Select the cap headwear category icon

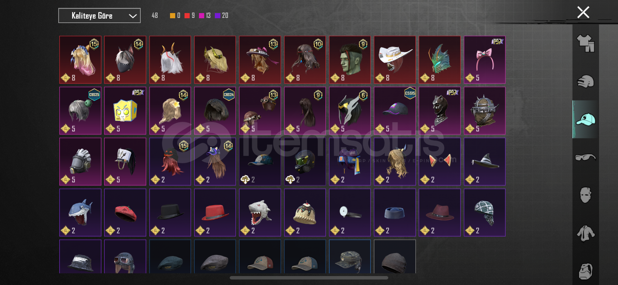click(586, 119)
